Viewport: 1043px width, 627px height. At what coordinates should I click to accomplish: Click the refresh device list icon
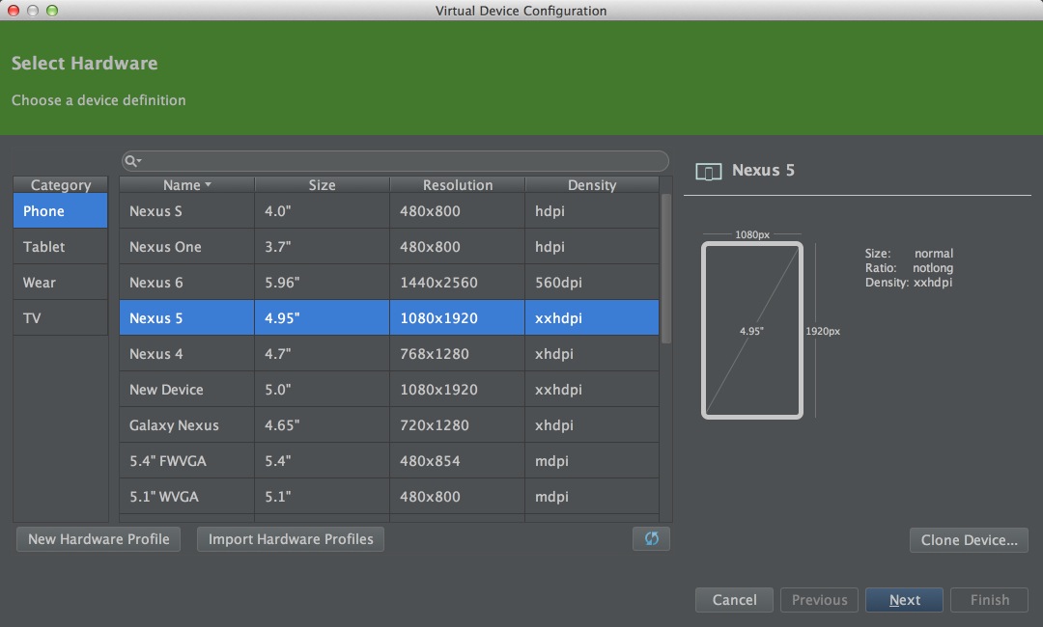tap(651, 539)
